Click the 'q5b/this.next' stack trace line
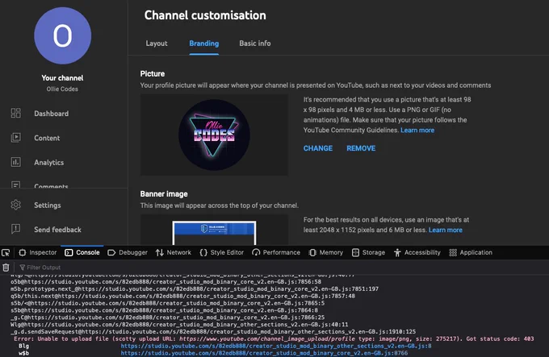This screenshot has height=357, width=549. (182, 296)
